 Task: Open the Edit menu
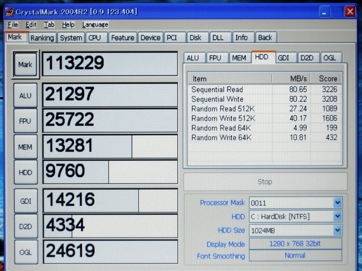[x=31, y=24]
